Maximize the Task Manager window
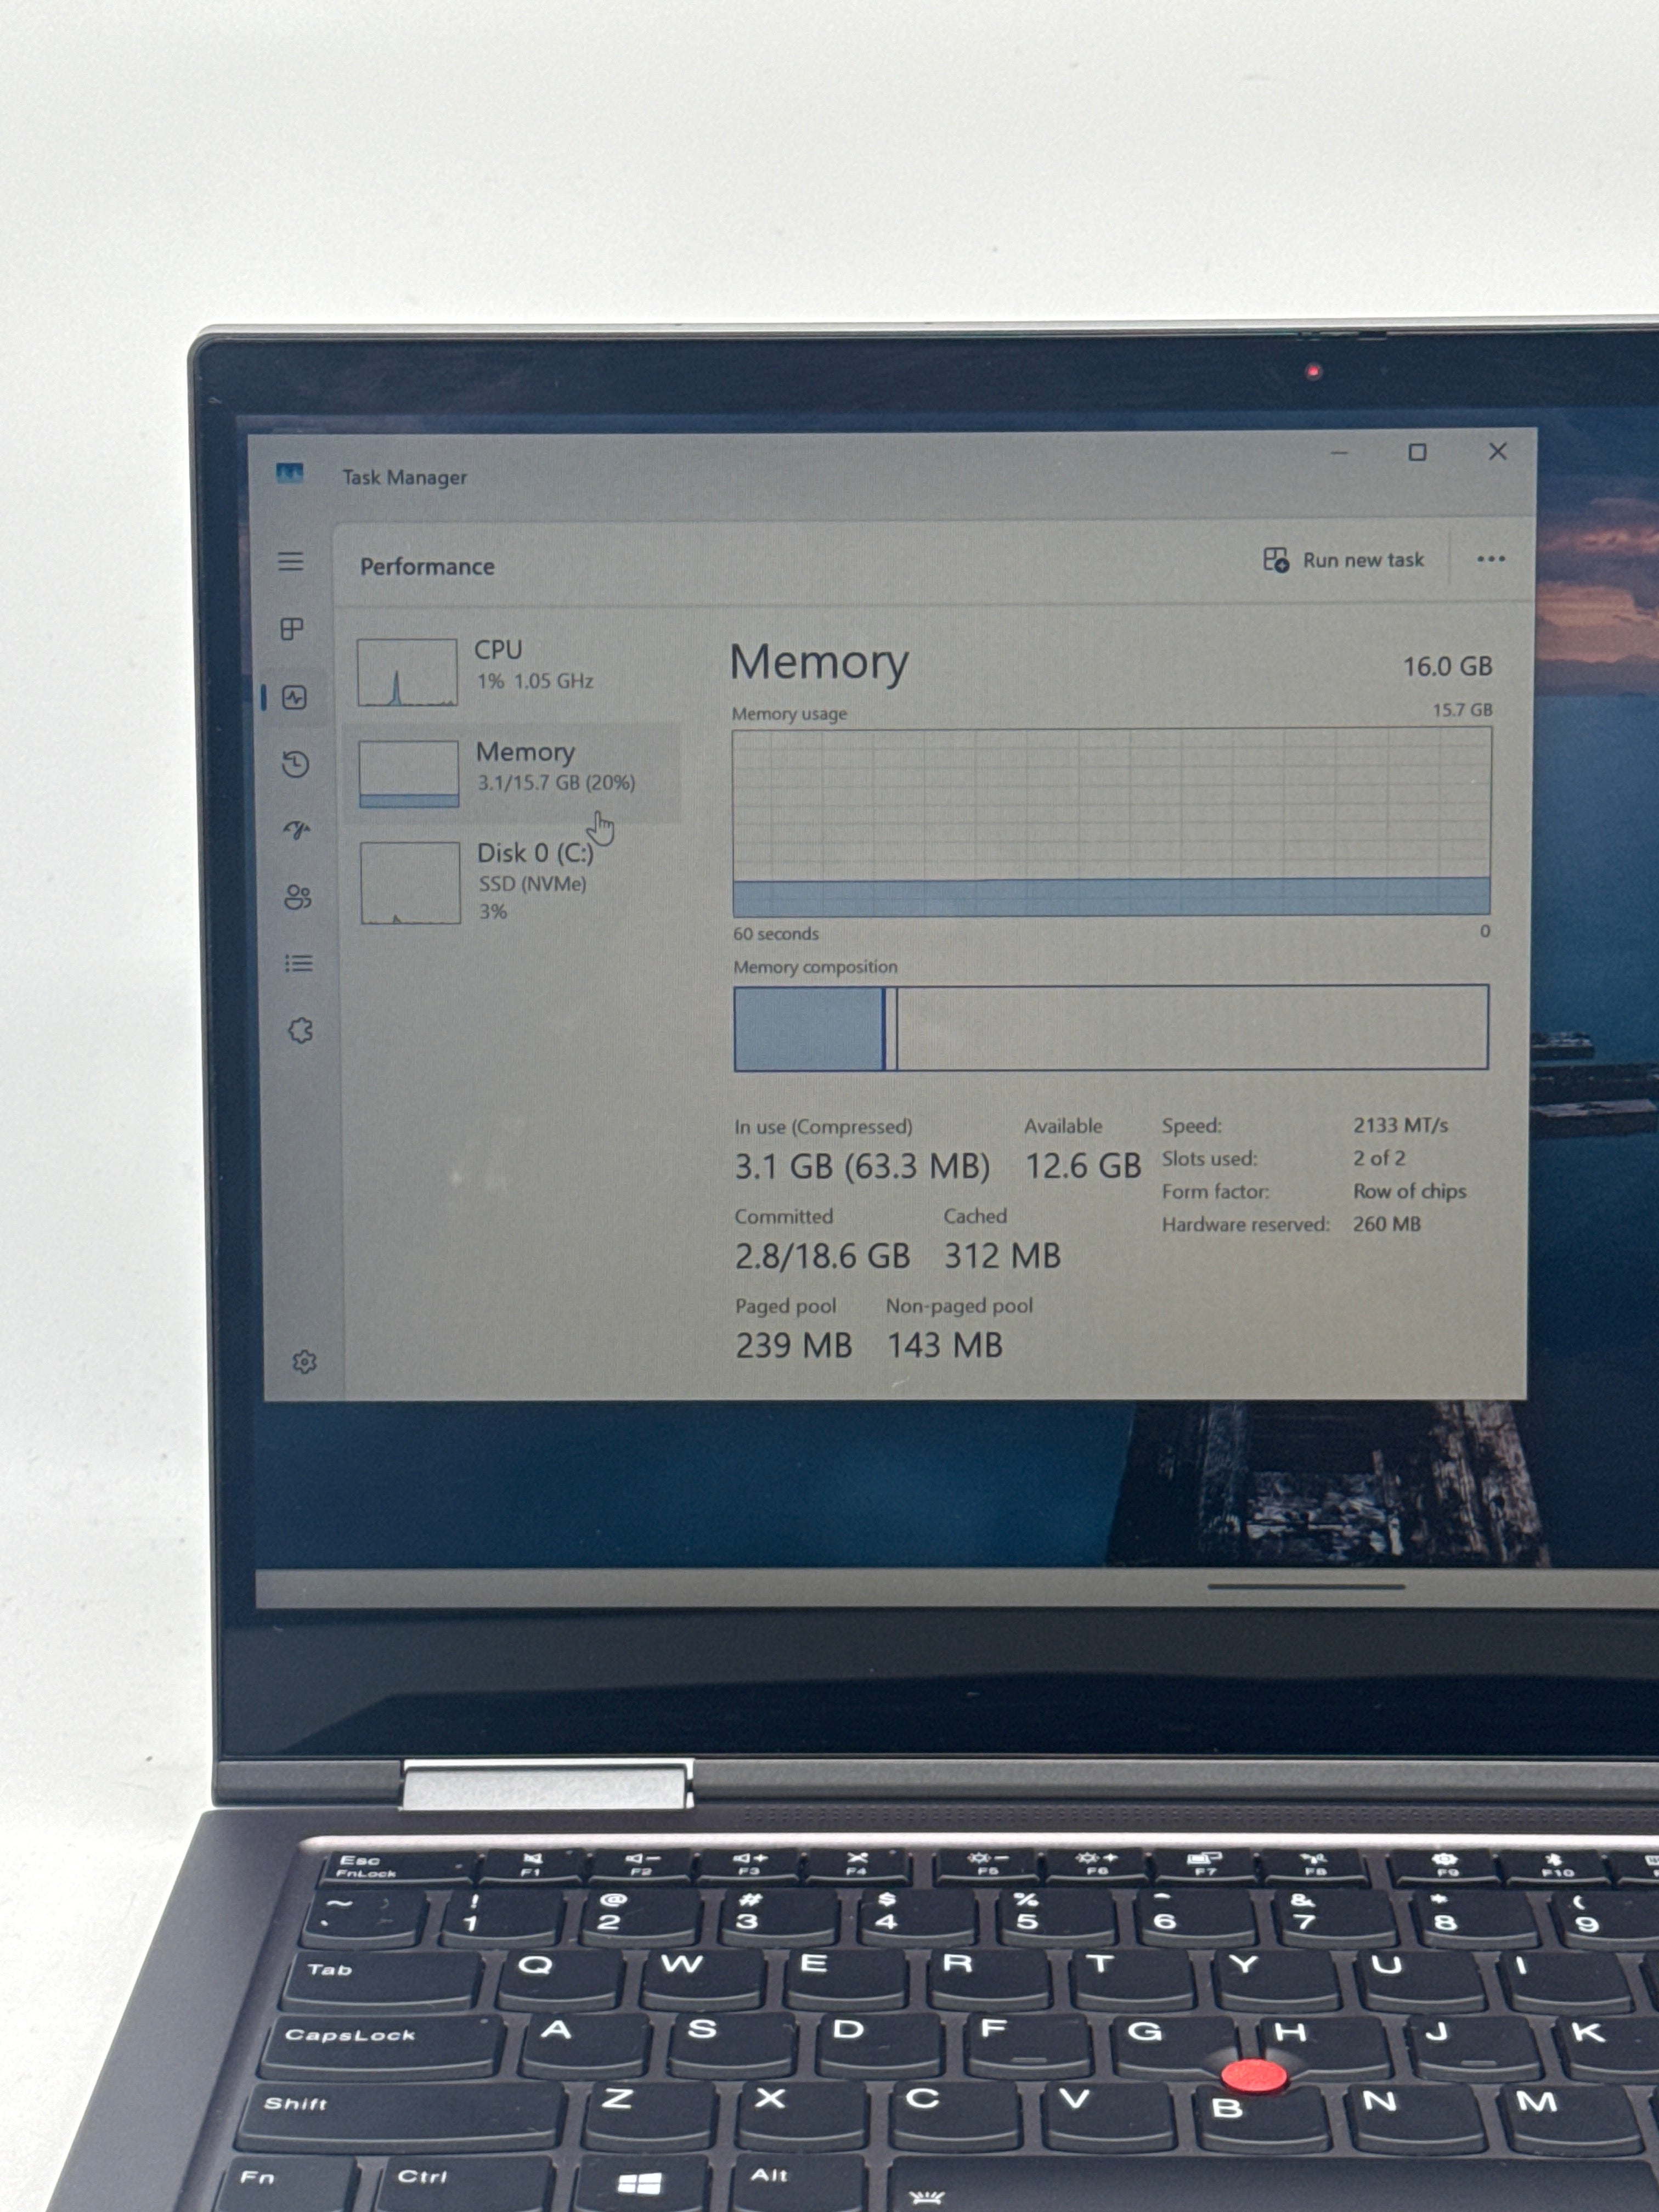This screenshot has height=2212, width=1659. (x=1417, y=453)
